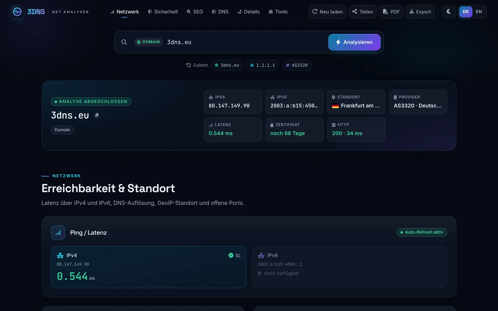Switch language to DE
Screen dimensions: 498x311
(466, 12)
